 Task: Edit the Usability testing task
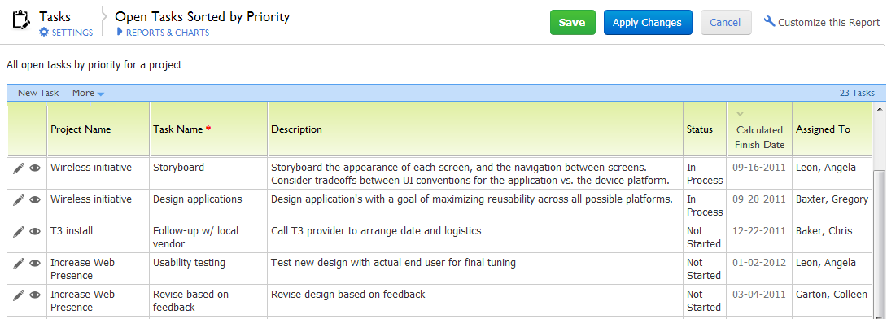click(x=19, y=263)
